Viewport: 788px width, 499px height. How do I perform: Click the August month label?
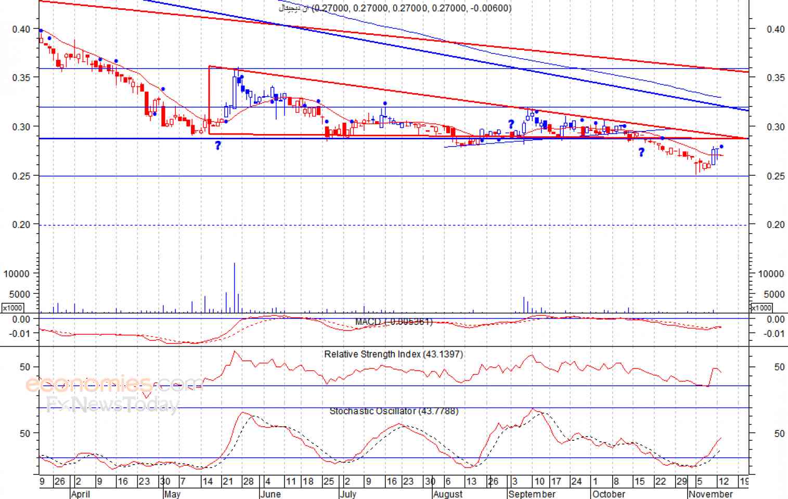(x=448, y=494)
